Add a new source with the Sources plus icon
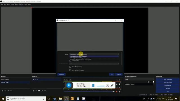 click(x=33, y=91)
